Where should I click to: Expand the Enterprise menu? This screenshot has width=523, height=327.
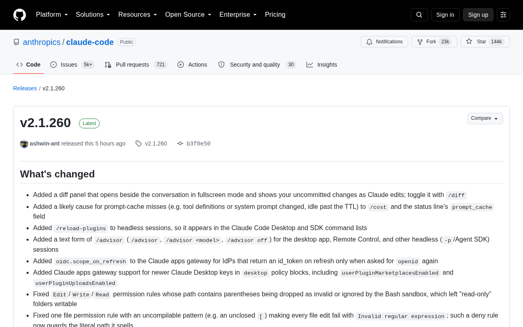click(x=238, y=15)
